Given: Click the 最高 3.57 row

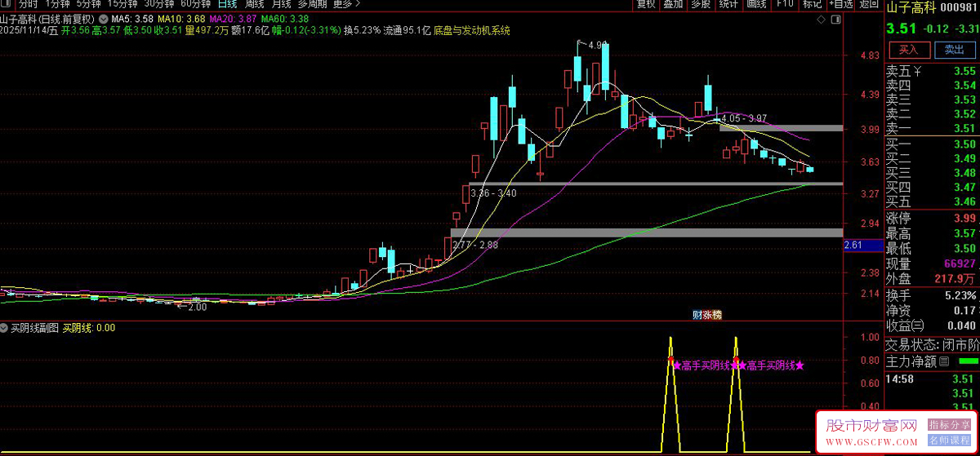Looking at the screenshot, I should (x=932, y=234).
